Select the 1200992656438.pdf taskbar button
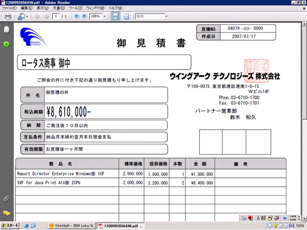307x230 pixels. click(x=121, y=226)
